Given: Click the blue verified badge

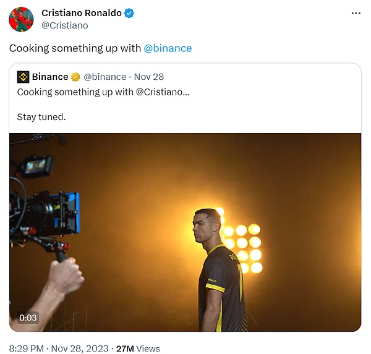Looking at the screenshot, I should 129,13.
